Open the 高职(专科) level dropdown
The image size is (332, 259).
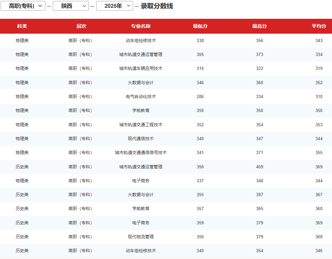tap(23, 6)
